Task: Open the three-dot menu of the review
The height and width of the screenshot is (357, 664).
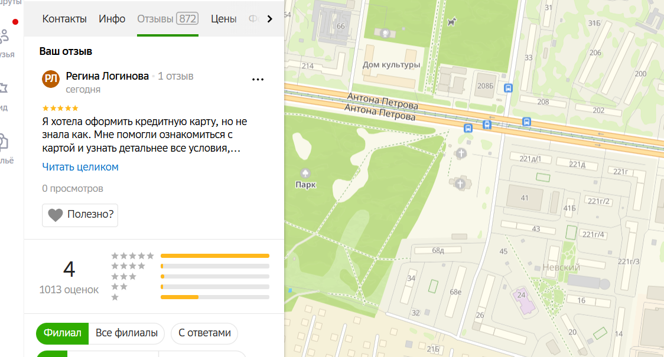Action: pyautogui.click(x=258, y=80)
